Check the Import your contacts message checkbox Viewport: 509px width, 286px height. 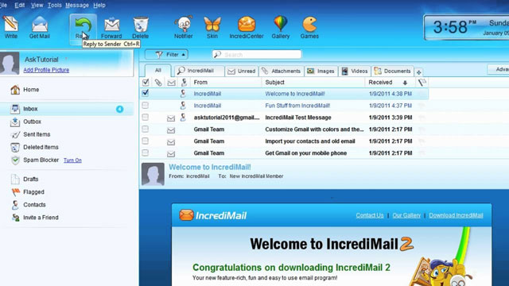click(145, 141)
